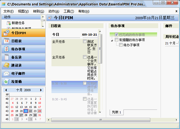Uncheck 已完成的待办事项 checkbox
180x129 pixels.
pyautogui.click(x=116, y=35)
